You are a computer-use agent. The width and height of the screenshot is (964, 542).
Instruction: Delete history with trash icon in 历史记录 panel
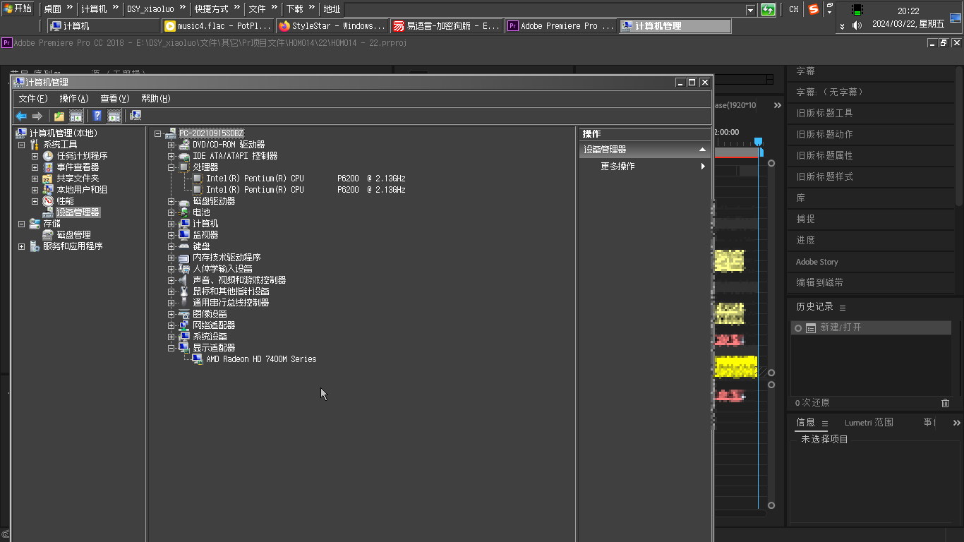(946, 403)
